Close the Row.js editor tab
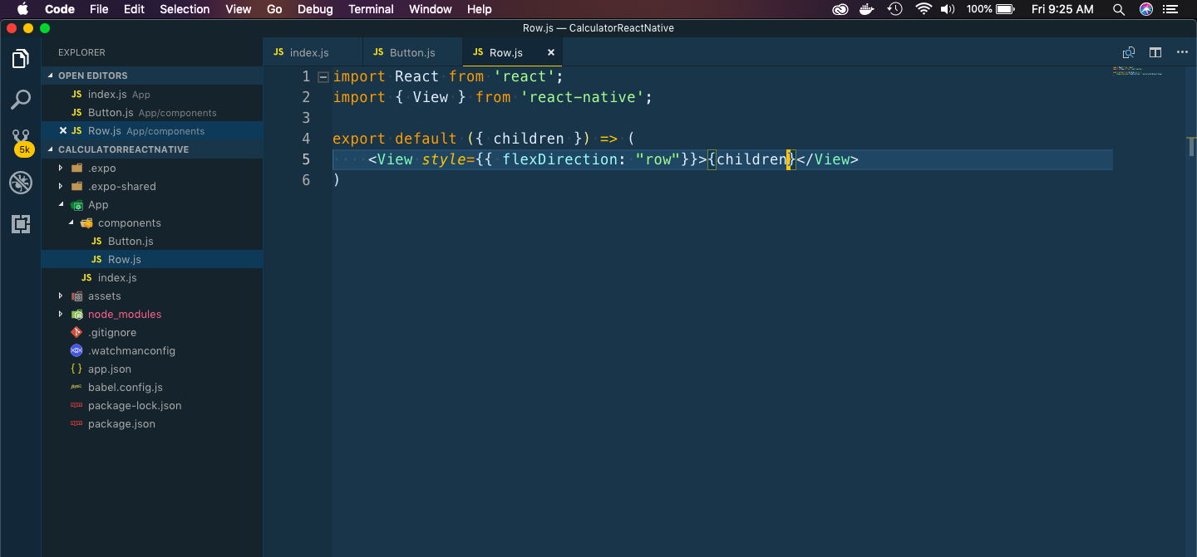The height and width of the screenshot is (557, 1197). pyautogui.click(x=550, y=52)
